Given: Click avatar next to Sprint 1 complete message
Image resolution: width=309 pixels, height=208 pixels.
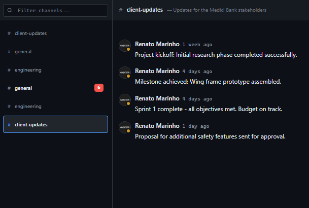Looking at the screenshot, I should 124,100.
